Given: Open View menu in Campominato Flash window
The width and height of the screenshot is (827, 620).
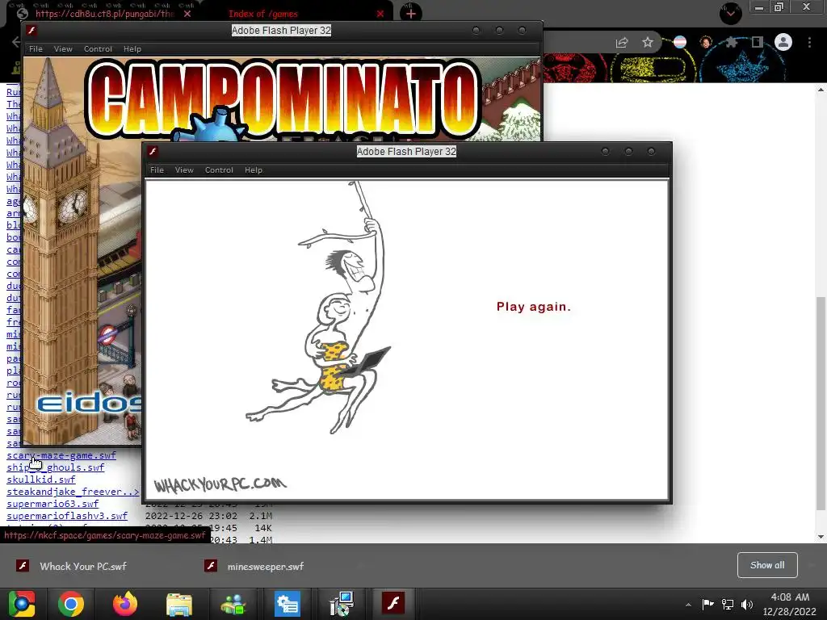Looking at the screenshot, I should [63, 48].
